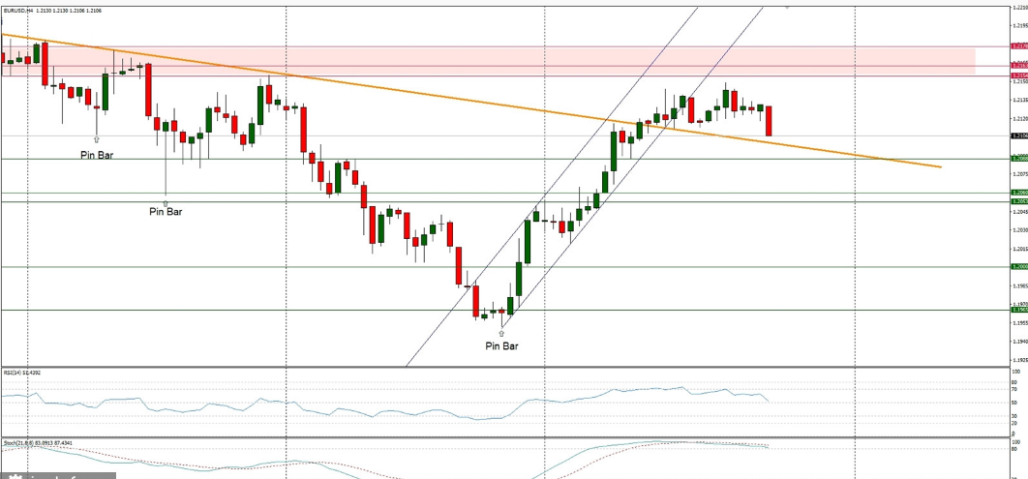Click the lowest green price level tag on the axis
1028x479 pixels.
click(x=1018, y=311)
